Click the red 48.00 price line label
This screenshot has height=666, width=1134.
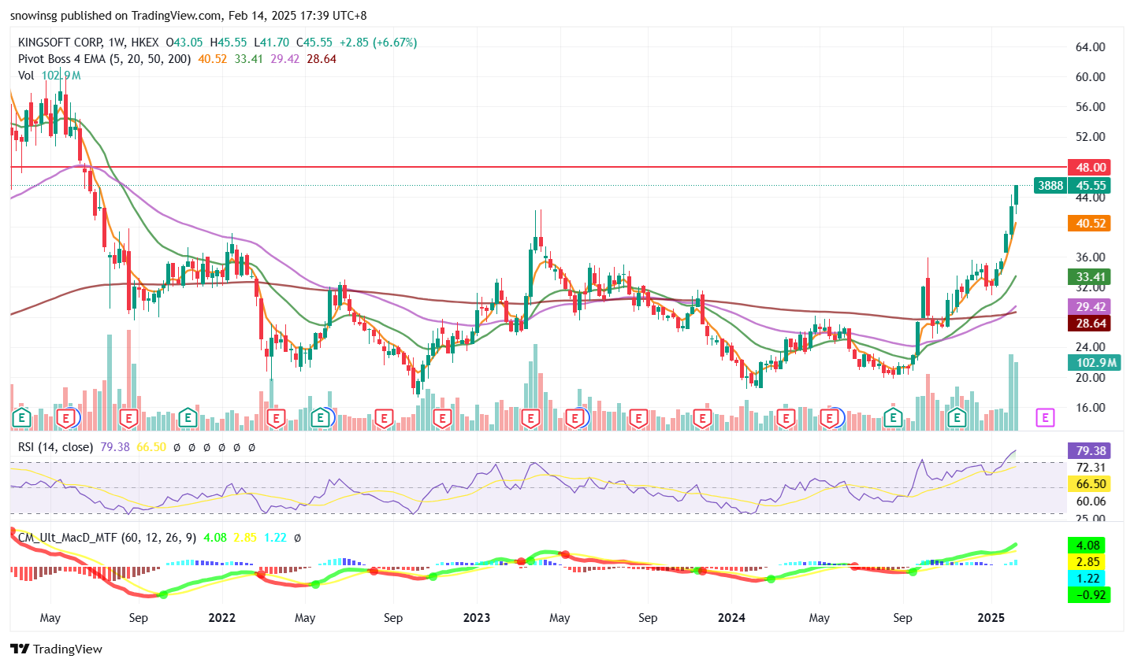[x=1088, y=167]
